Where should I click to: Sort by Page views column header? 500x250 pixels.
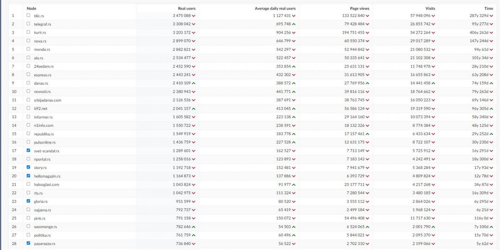click(x=360, y=8)
